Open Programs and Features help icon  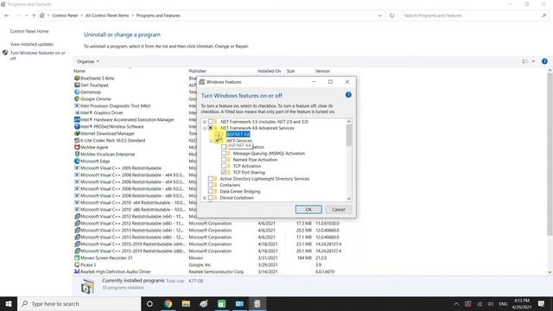click(x=544, y=61)
